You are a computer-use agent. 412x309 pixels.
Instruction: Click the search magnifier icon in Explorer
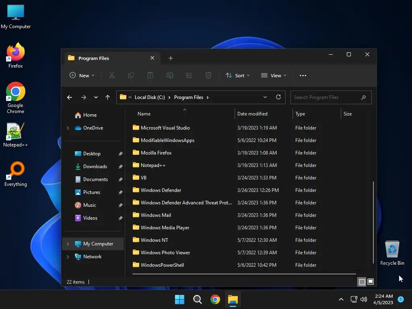[x=363, y=97]
